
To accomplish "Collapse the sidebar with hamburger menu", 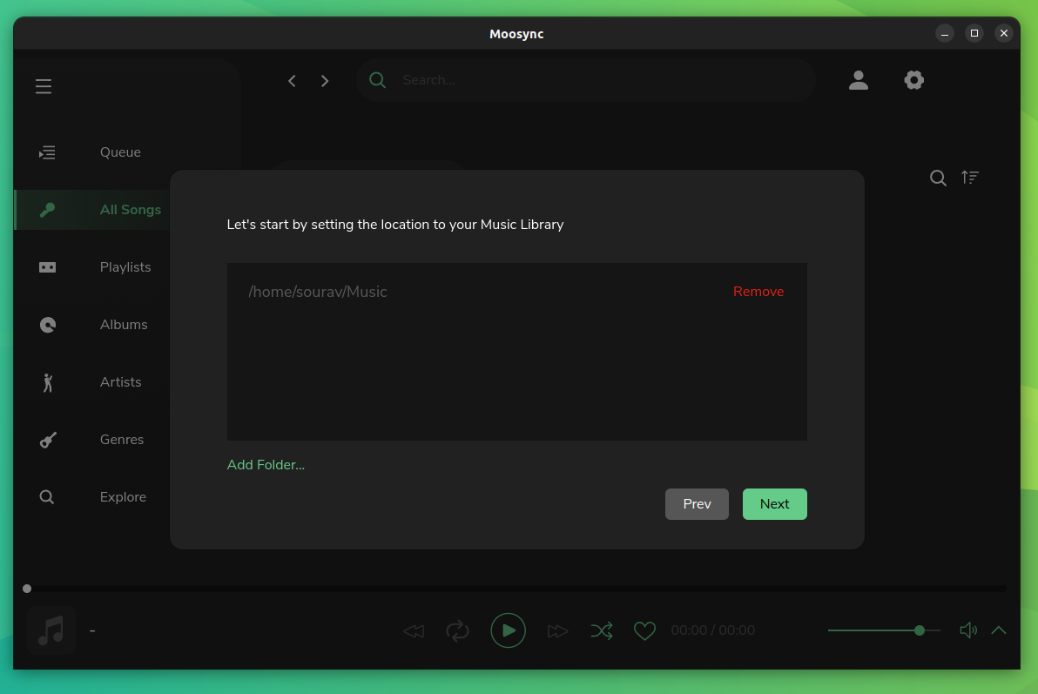I will pyautogui.click(x=44, y=86).
